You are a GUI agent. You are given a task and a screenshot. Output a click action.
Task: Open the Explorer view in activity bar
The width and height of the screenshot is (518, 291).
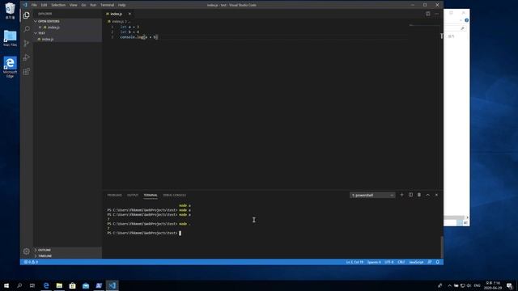click(27, 15)
